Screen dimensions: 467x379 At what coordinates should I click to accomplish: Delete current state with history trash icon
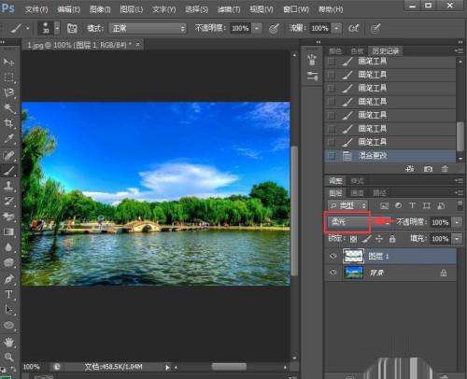click(x=445, y=169)
